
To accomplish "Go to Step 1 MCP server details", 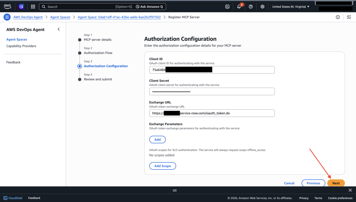I will click(x=98, y=40).
